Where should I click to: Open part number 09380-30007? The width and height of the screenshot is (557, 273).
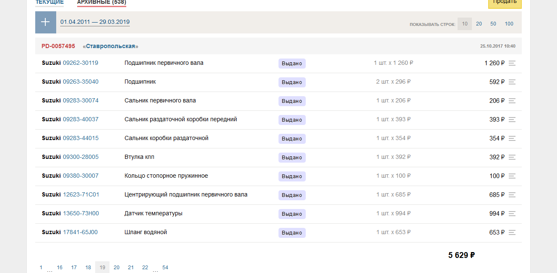coord(81,176)
